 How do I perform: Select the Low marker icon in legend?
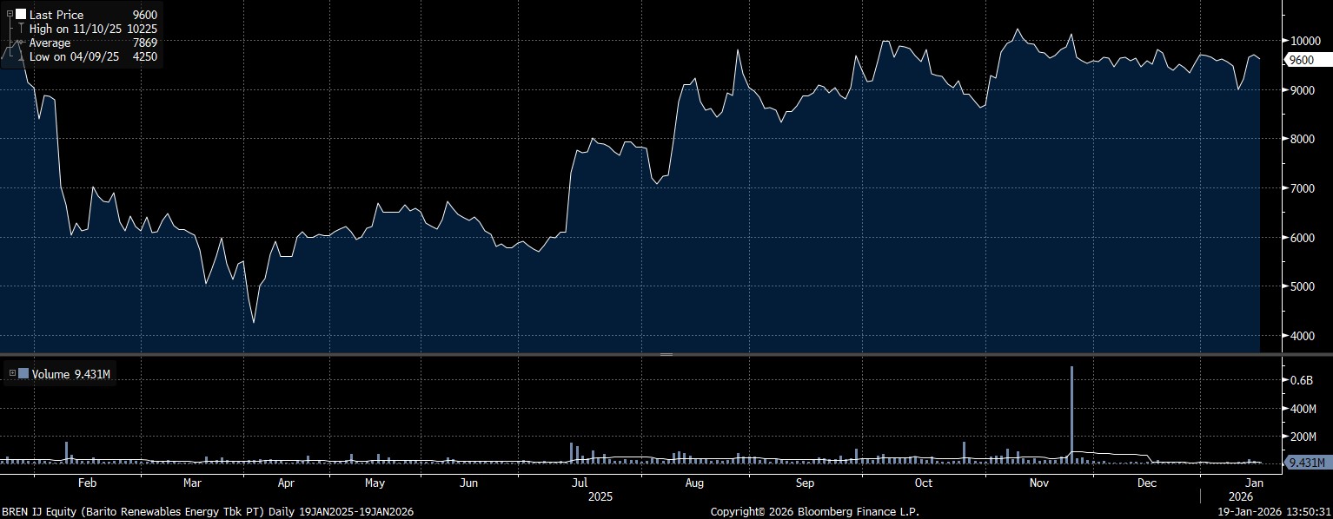tap(21, 56)
